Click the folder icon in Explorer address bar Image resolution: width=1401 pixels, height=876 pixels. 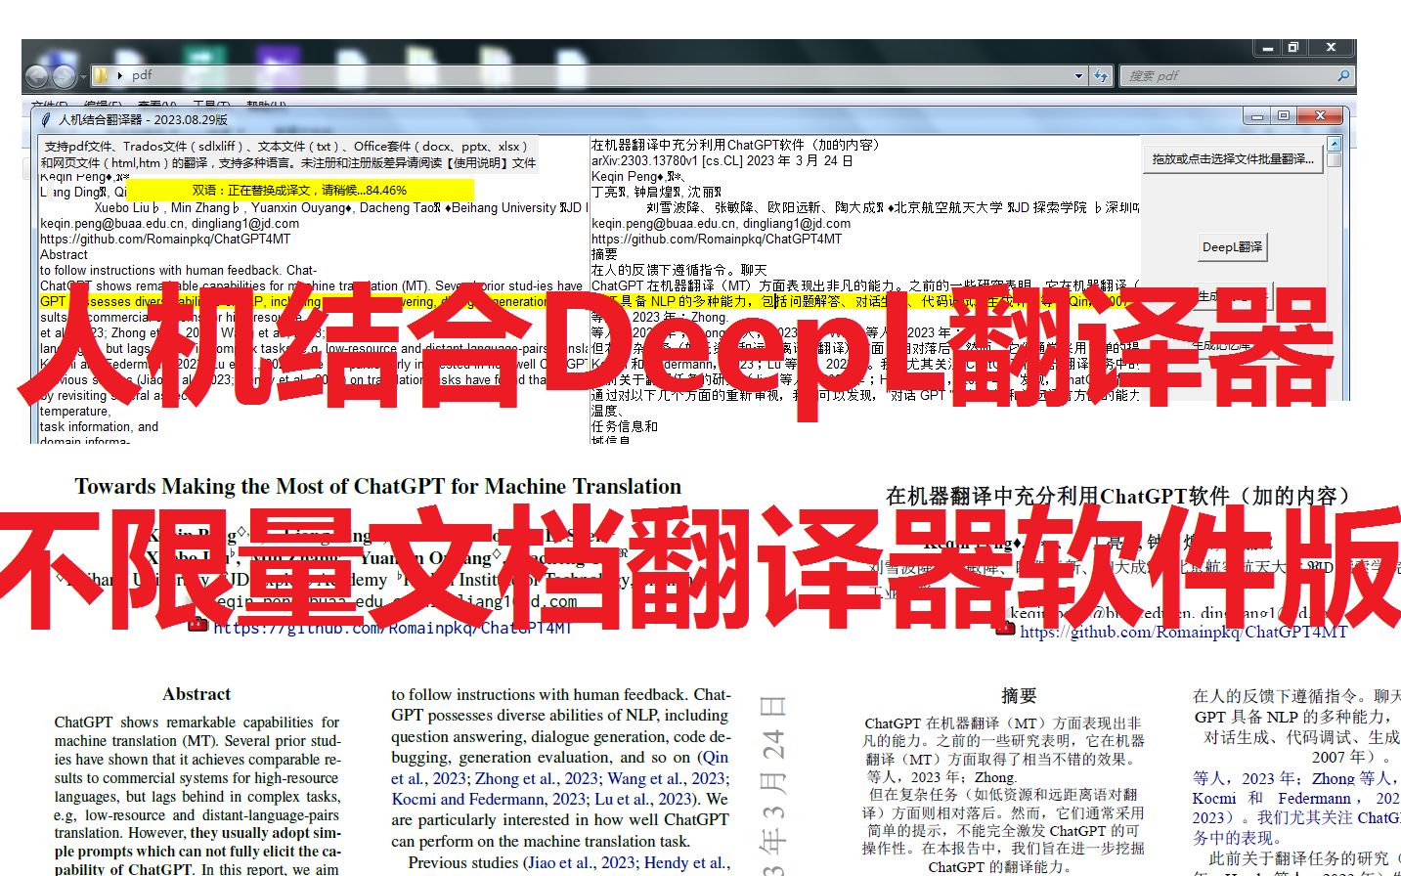tap(101, 75)
